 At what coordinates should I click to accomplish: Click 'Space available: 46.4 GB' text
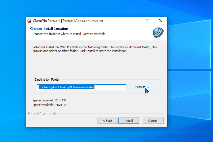click(49, 105)
